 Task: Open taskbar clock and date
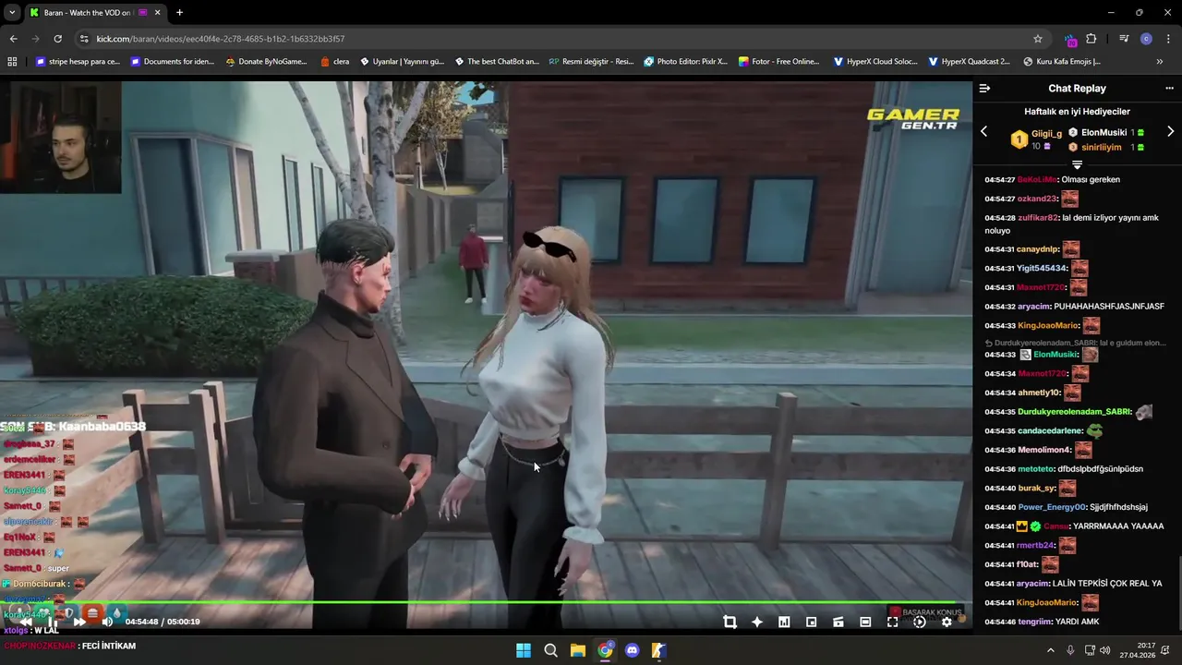pyautogui.click(x=1139, y=650)
